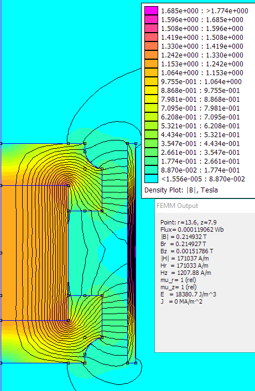Click the yellow swatch for 7.981e-001 : 8.868e-001
Image resolution: width=255 pixels, height=391 pixels.
(151, 99)
